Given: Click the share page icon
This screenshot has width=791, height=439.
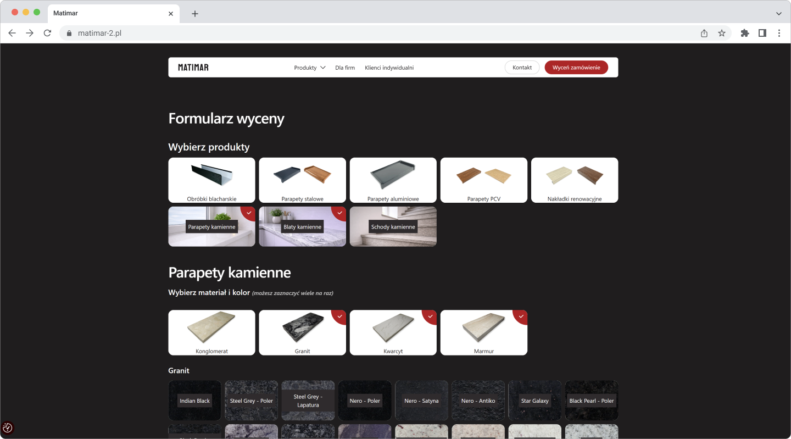Looking at the screenshot, I should pyautogui.click(x=704, y=33).
